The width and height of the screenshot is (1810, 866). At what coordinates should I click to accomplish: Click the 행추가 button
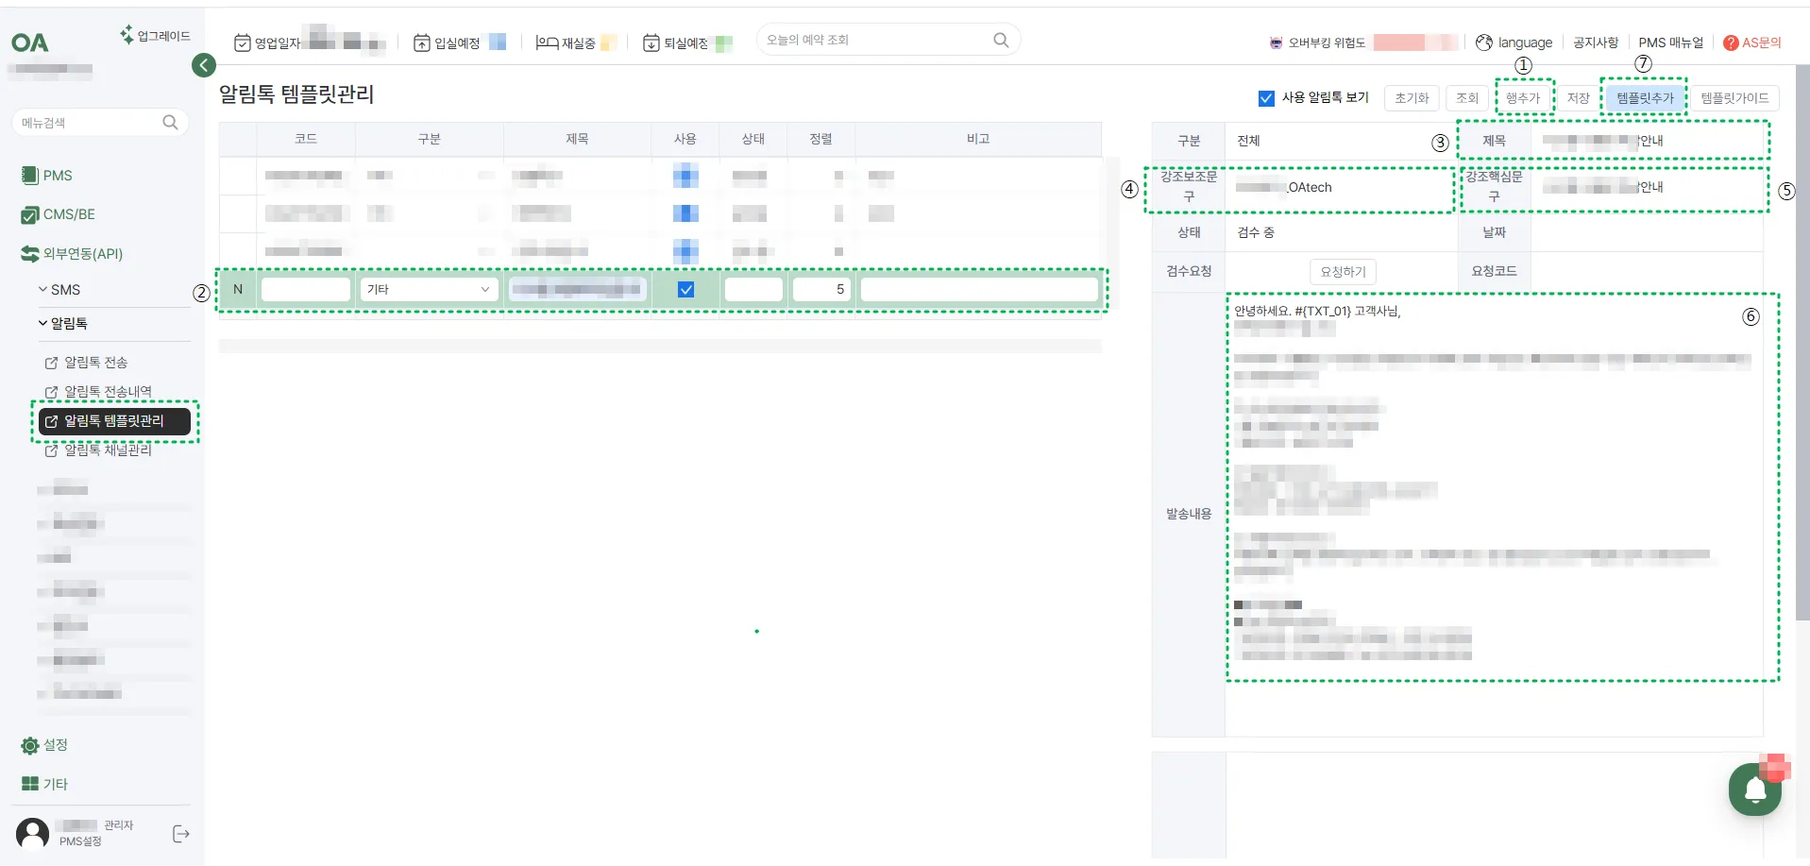[x=1523, y=98]
